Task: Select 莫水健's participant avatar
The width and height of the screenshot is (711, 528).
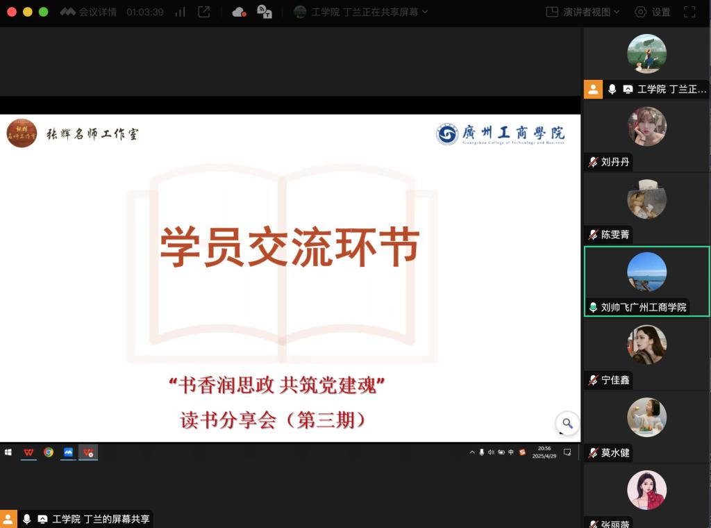Action: coord(646,418)
